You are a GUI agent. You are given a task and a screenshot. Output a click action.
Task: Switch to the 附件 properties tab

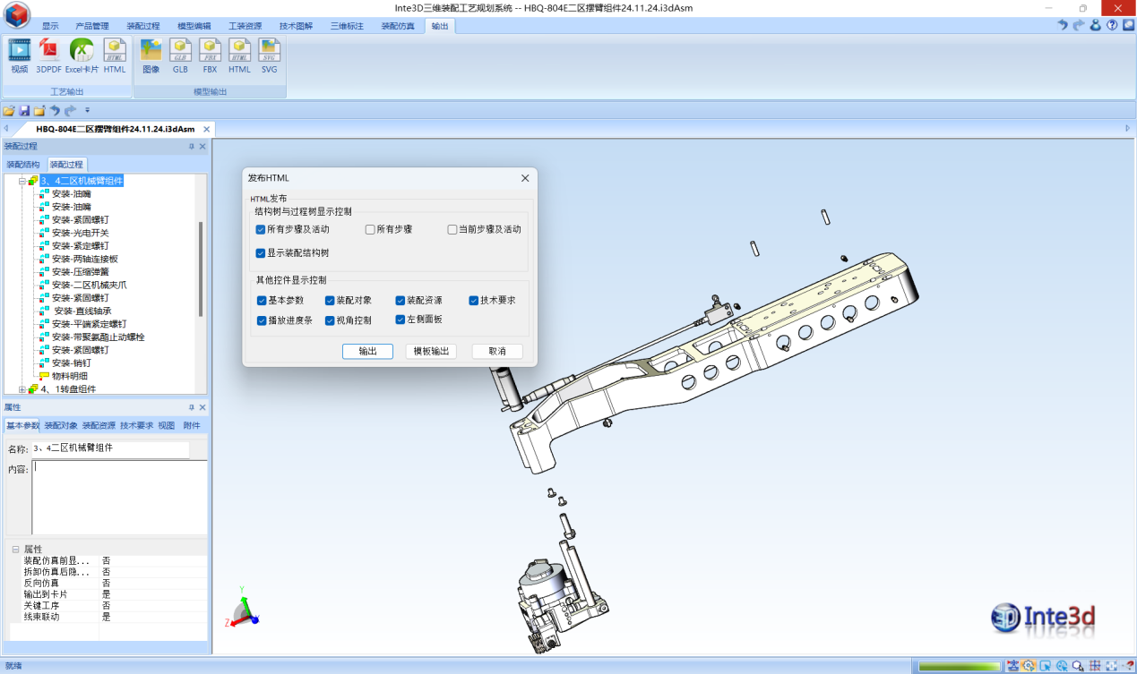(192, 425)
